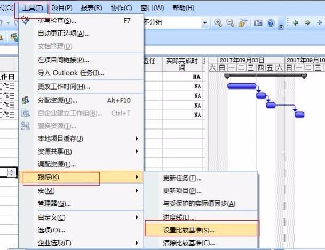The height and width of the screenshot is (250, 325).
Task: Open the 协作(C) menu
Action: pos(121,8)
